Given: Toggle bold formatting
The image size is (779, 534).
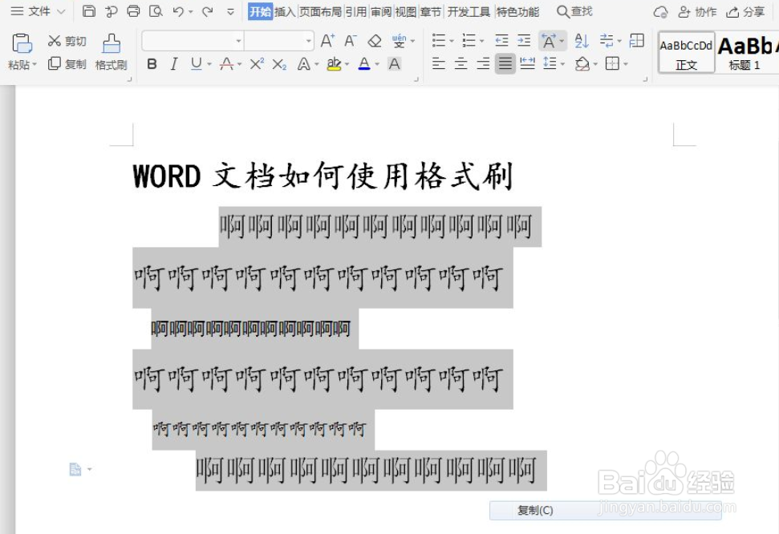Looking at the screenshot, I should click(x=152, y=64).
